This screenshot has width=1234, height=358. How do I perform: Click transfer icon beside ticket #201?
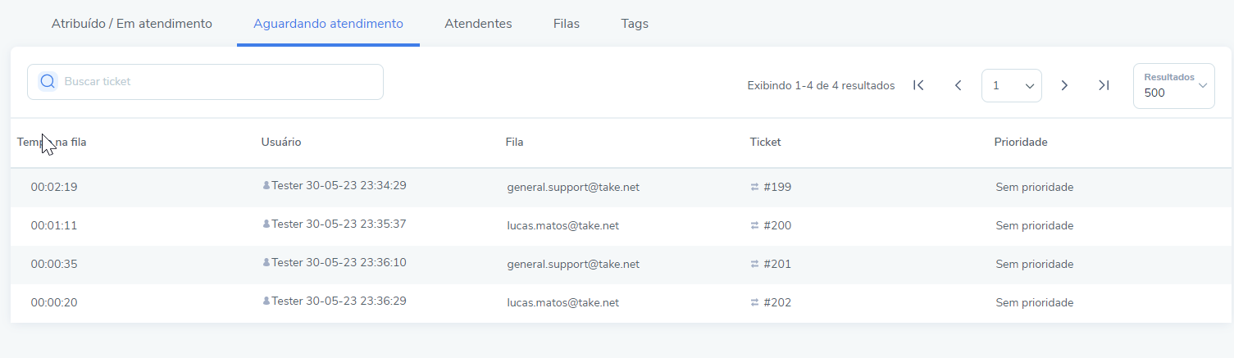point(755,264)
